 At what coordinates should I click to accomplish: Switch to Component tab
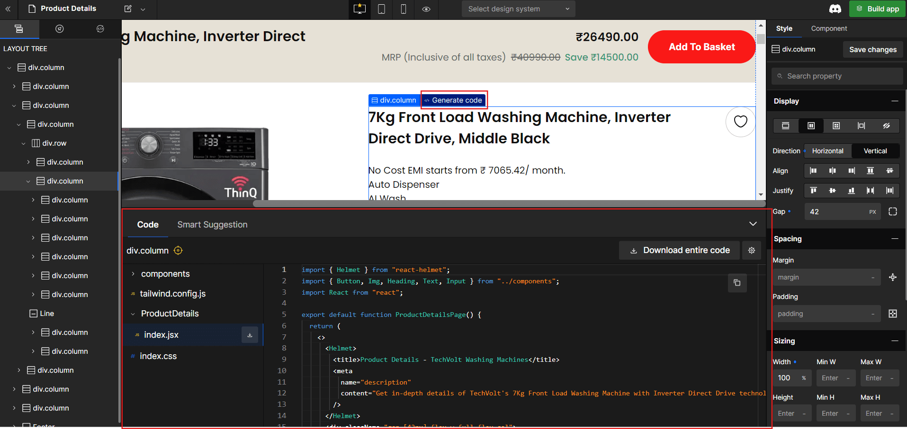coord(829,28)
